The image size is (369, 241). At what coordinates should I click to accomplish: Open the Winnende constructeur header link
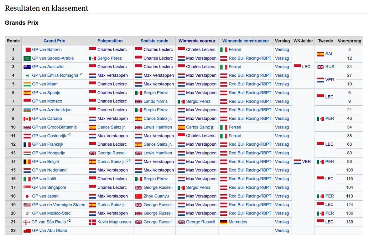(246, 41)
